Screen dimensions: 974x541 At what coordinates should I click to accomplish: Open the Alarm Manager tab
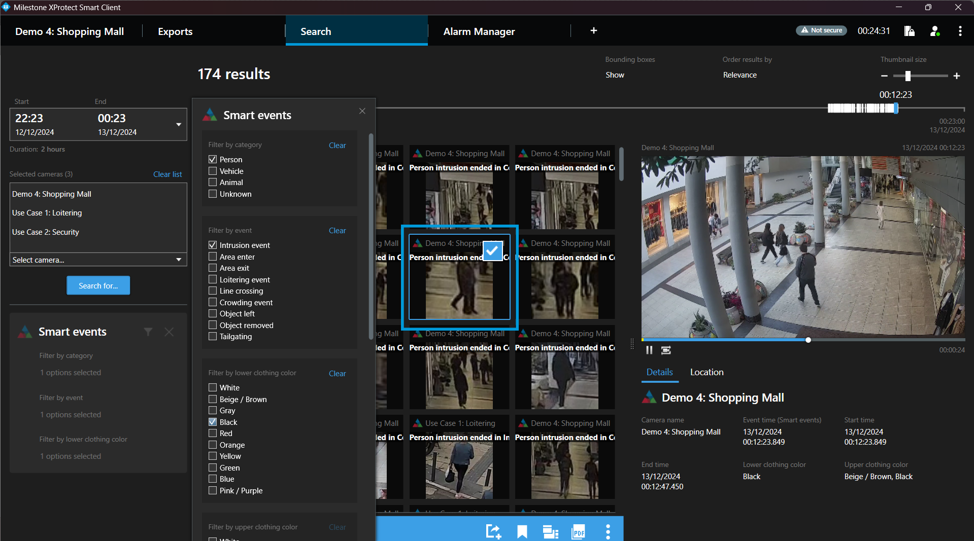[479, 31]
